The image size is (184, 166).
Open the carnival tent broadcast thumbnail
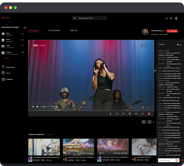click(x=79, y=147)
